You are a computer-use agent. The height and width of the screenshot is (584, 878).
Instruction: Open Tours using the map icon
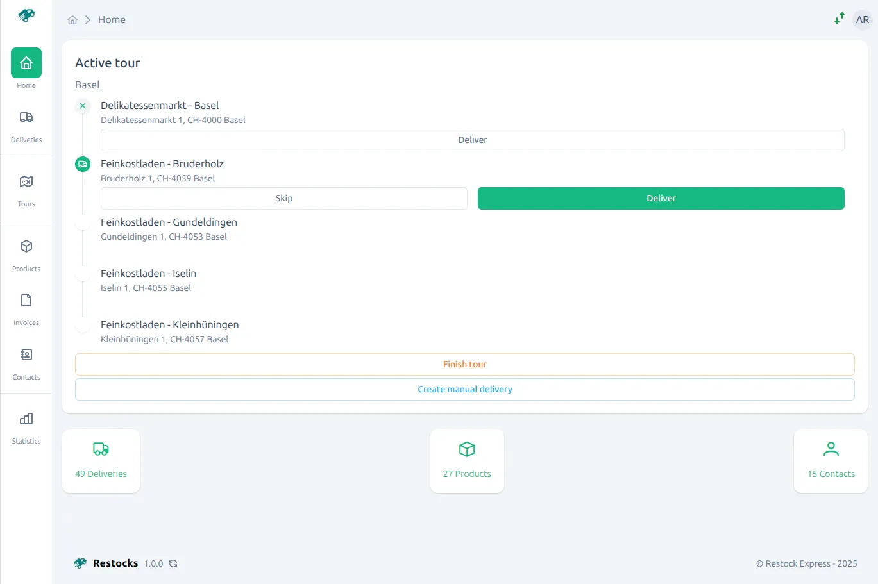(x=26, y=181)
